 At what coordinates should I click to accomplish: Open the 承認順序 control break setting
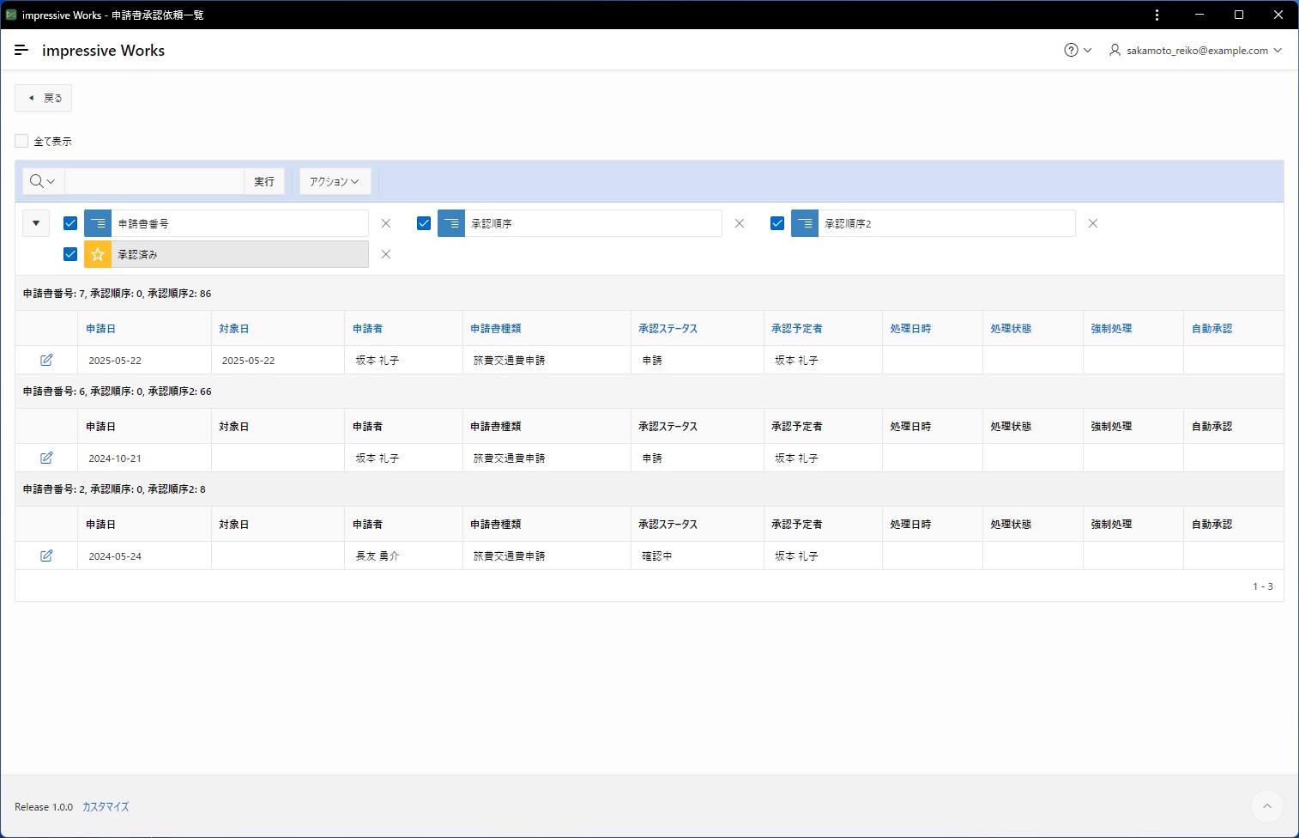coord(593,223)
